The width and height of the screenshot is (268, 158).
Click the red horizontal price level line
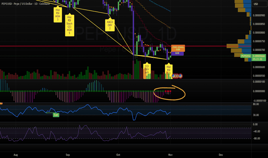[x=86, y=46]
